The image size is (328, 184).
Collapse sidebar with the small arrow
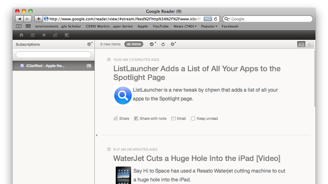point(97,135)
